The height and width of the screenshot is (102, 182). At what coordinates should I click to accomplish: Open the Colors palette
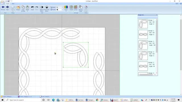[x=66, y=8]
